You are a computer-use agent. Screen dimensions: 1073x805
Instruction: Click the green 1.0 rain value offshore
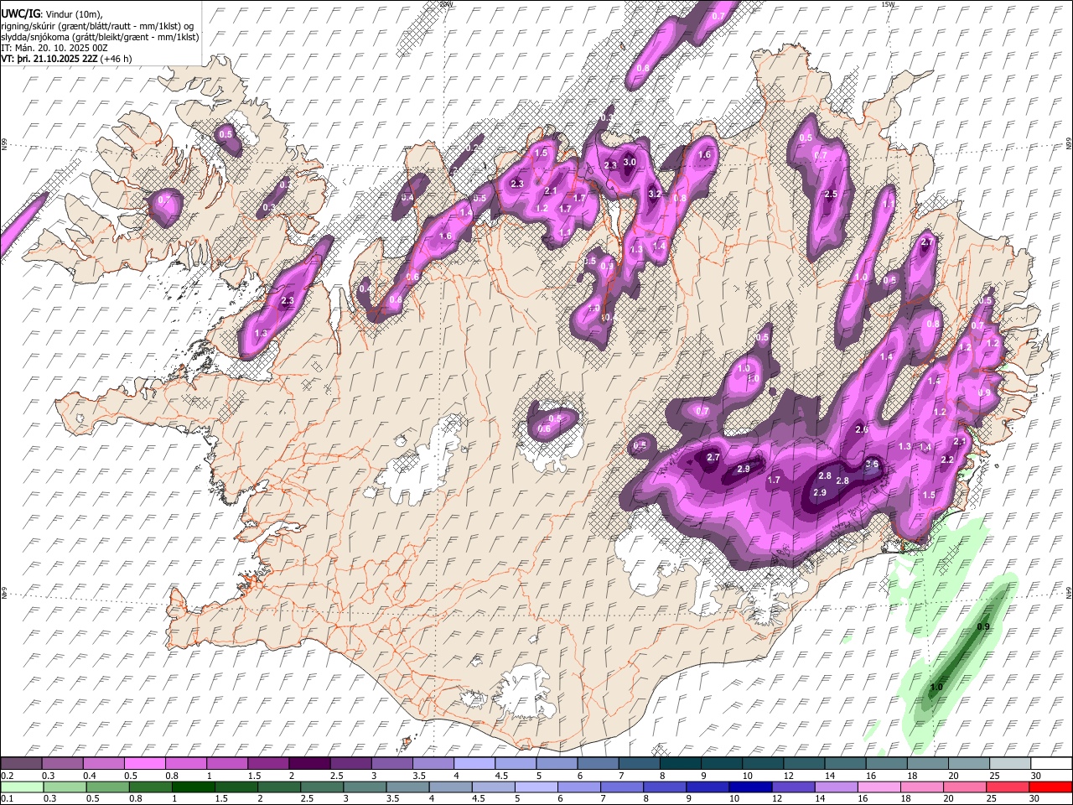(x=936, y=688)
